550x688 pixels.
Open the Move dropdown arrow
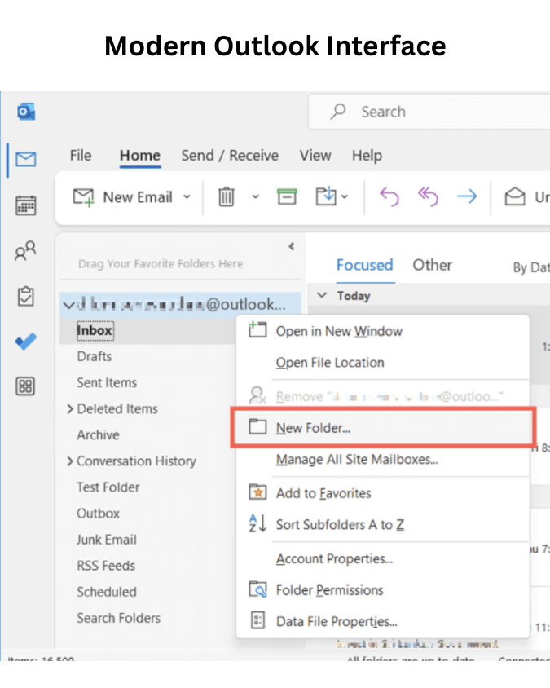pyautogui.click(x=345, y=197)
